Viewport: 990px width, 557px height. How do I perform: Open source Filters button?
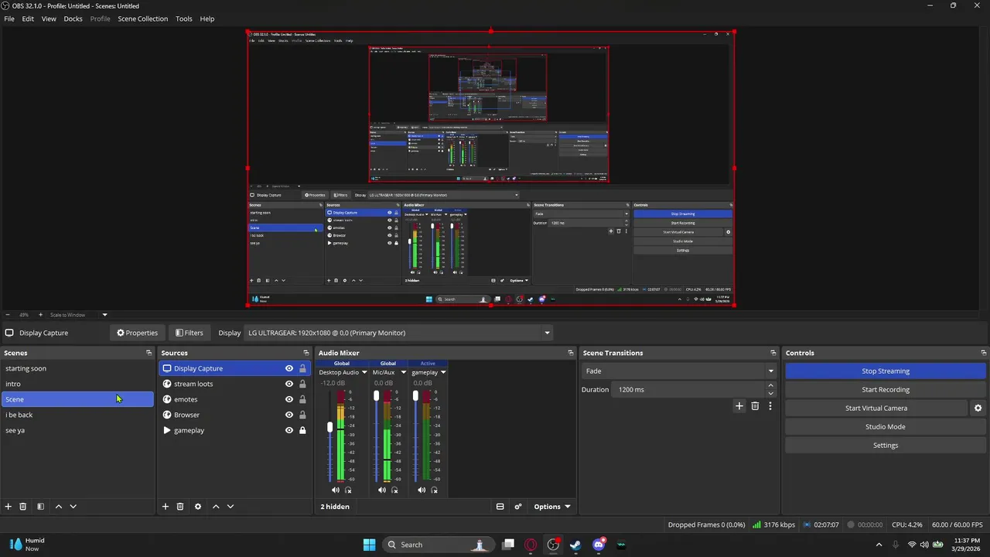pos(189,333)
